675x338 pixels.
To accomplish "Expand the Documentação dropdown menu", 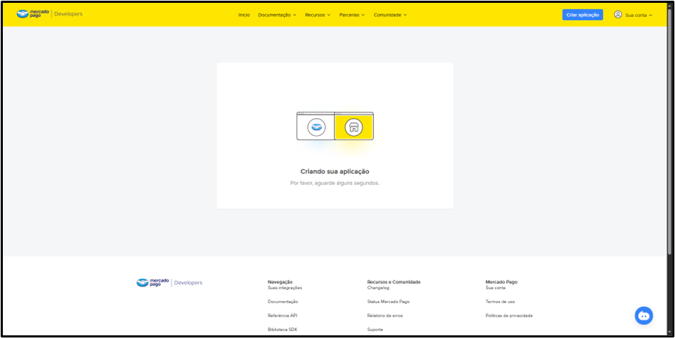I will click(x=277, y=15).
